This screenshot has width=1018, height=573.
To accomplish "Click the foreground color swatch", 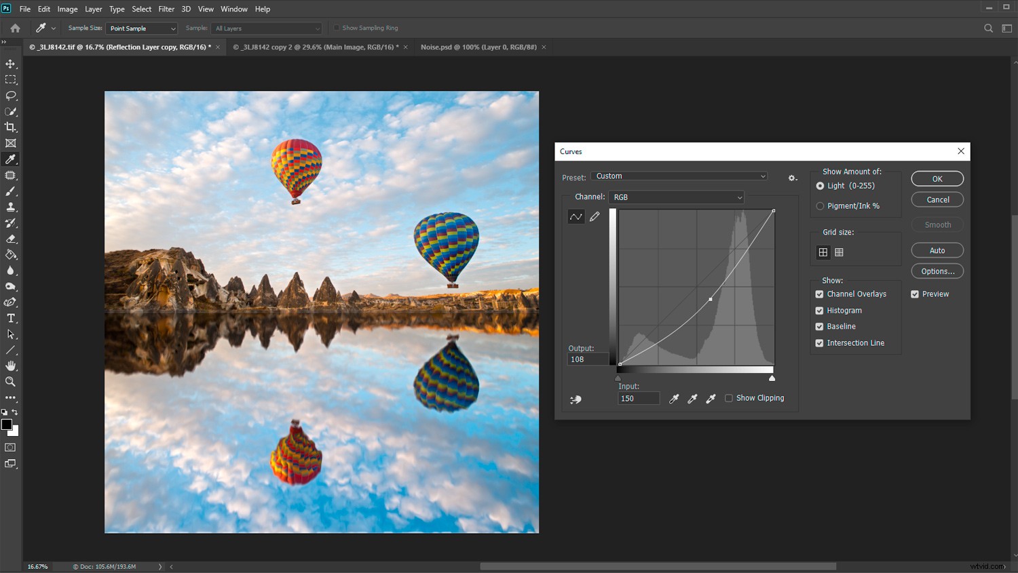I will point(7,424).
